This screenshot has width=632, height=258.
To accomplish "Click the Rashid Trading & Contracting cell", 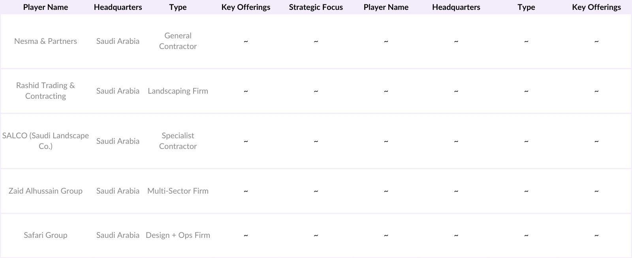I will [45, 91].
